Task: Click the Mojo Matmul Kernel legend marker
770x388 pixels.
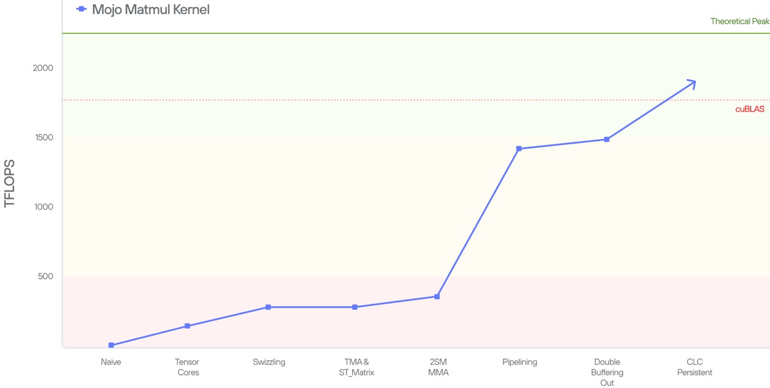Action: (x=82, y=10)
